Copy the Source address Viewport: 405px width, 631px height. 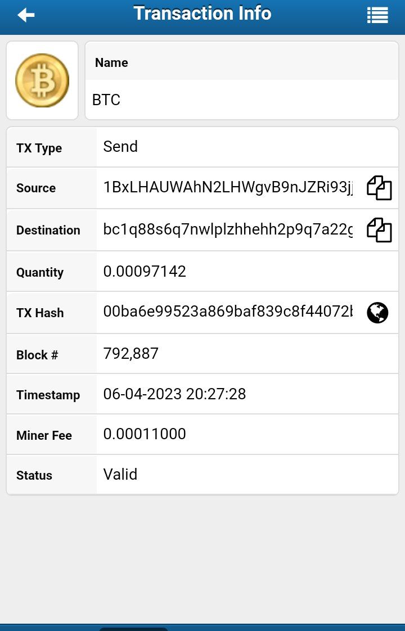tap(379, 187)
